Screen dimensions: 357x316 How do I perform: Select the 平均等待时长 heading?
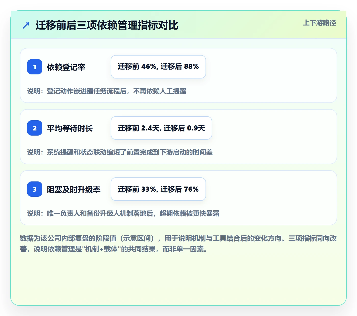[x=70, y=128]
